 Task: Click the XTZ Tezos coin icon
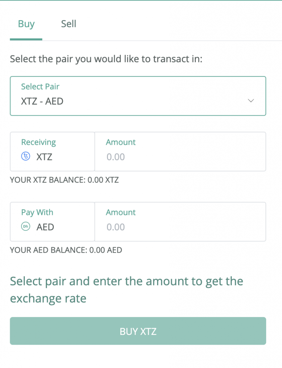coord(26,156)
